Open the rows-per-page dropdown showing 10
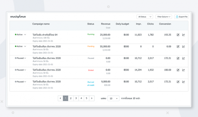This screenshot has width=198, height=117. coord(113,98)
